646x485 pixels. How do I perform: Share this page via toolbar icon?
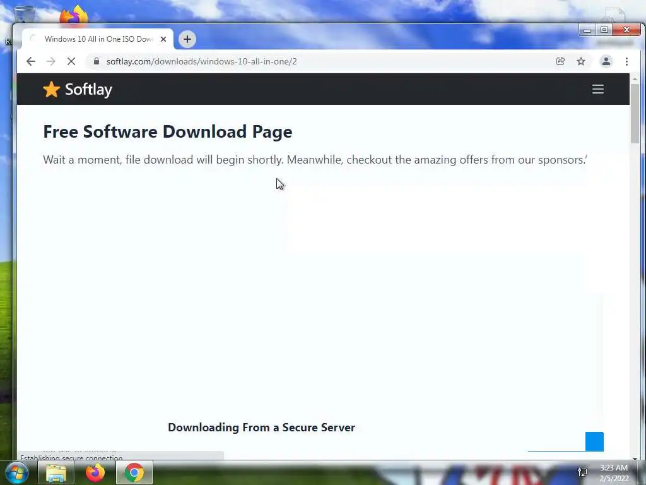pos(560,61)
